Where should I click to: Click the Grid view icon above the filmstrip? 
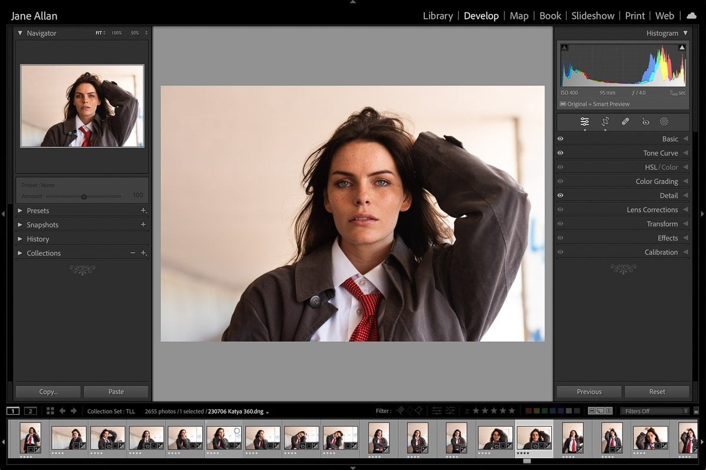point(50,411)
